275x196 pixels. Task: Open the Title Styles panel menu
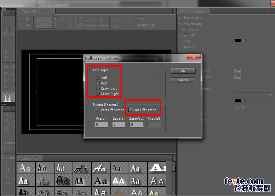[168, 158]
